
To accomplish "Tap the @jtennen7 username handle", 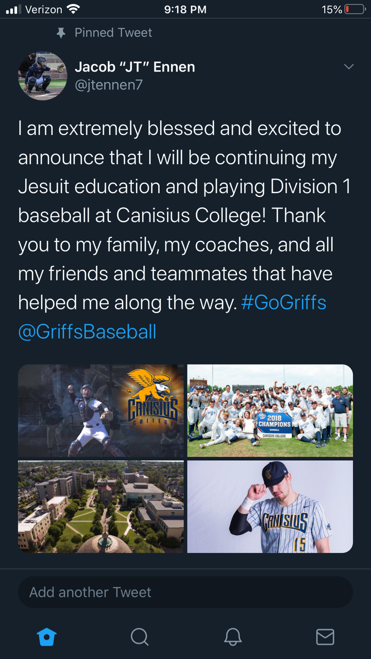I will click(109, 85).
